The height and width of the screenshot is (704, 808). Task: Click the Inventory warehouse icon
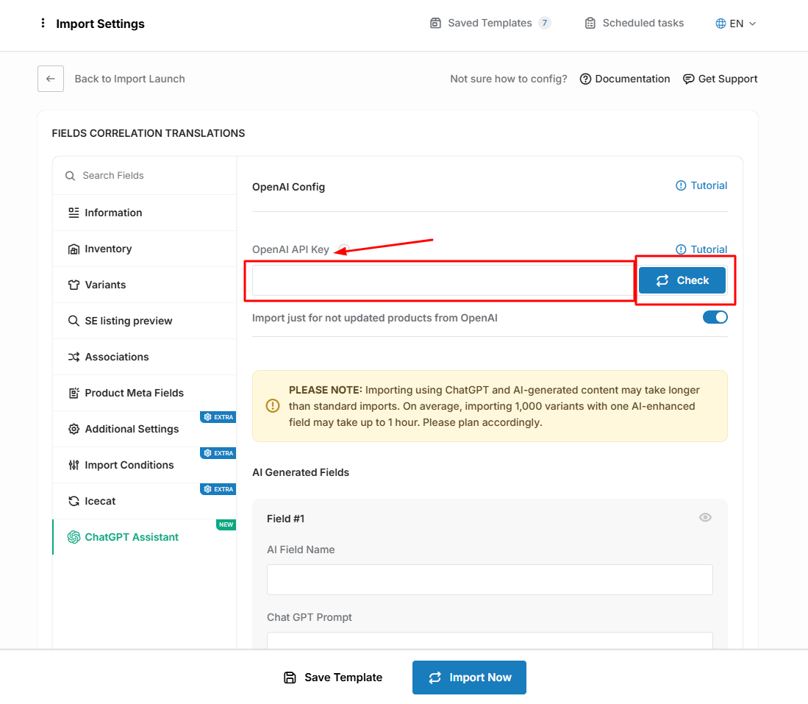tap(74, 249)
